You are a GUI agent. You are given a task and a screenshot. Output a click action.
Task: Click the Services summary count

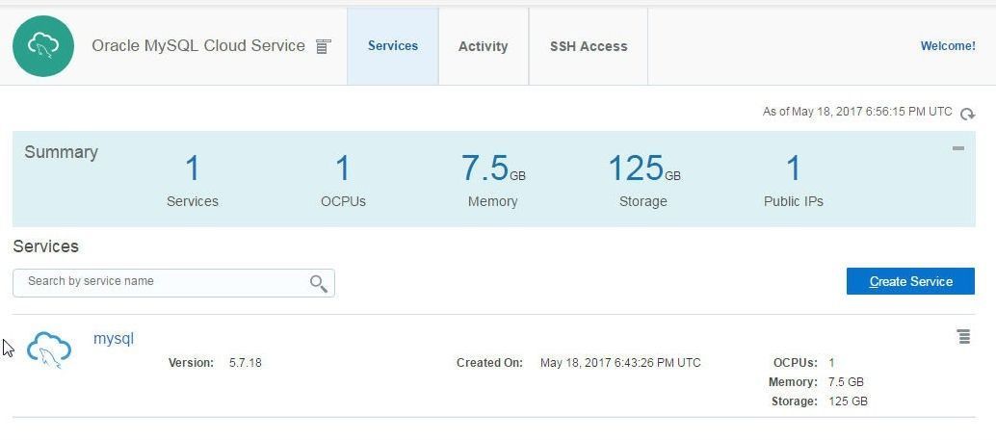193,168
